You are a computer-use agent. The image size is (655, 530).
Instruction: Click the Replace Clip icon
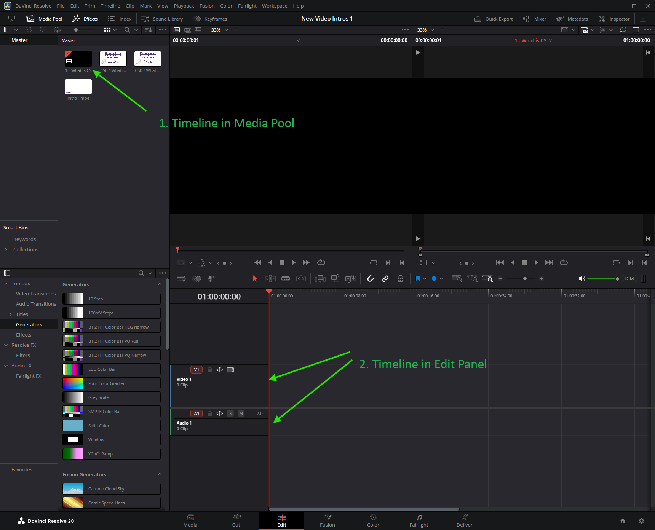click(350, 279)
